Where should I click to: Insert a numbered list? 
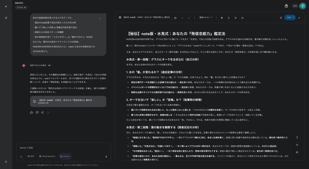click(243, 18)
